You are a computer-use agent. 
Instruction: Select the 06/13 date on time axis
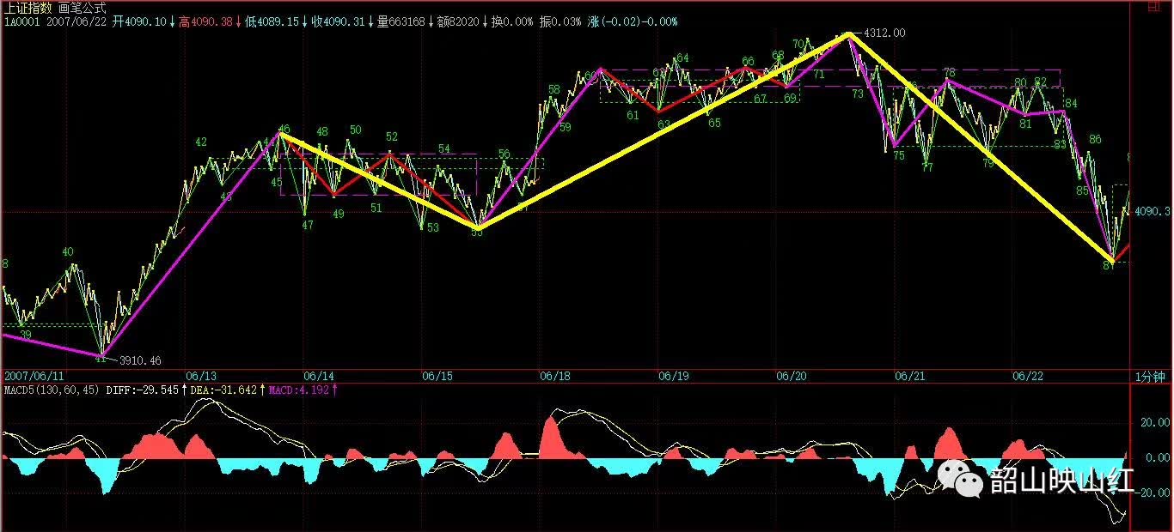199,377
